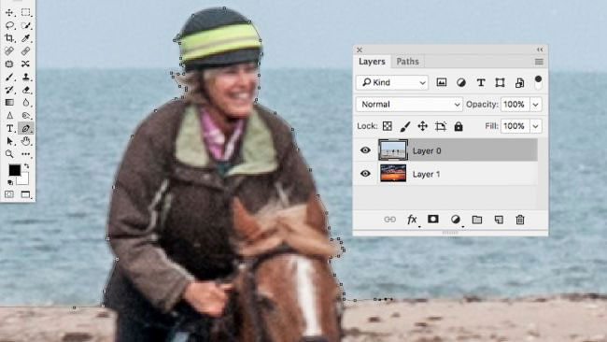Image resolution: width=607 pixels, height=342 pixels.
Task: Create a new layer
Action: 499,220
